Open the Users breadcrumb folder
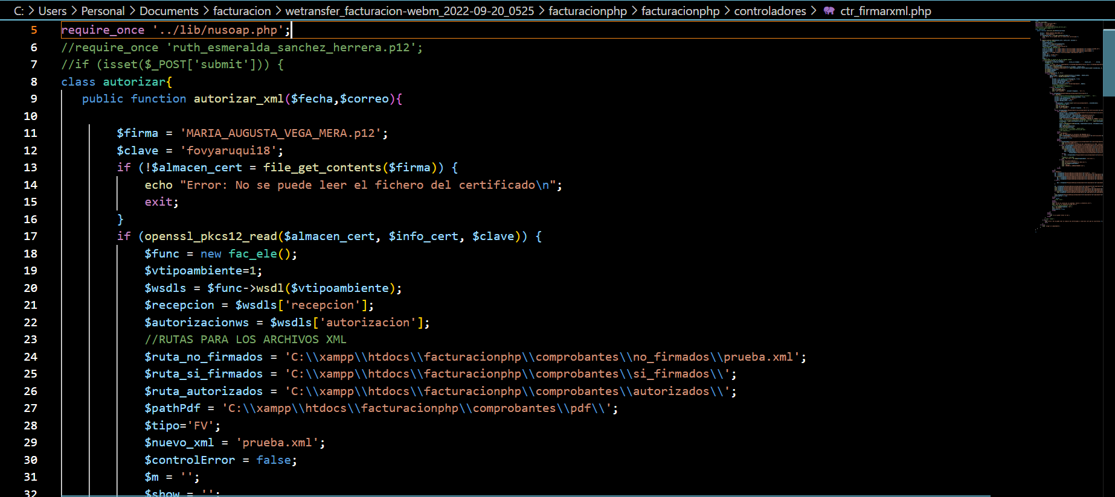Screen dimensions: 1115x497 tap(53, 11)
